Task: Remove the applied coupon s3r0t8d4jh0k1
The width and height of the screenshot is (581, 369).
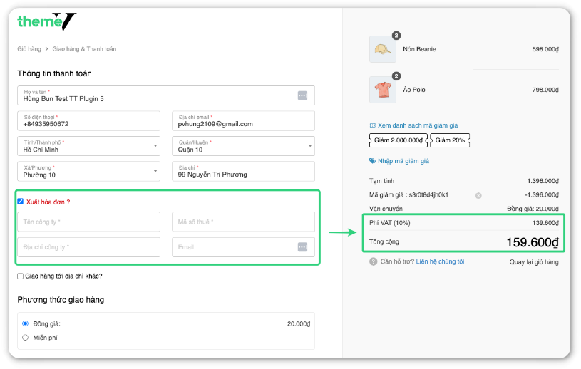Action: 478,195
